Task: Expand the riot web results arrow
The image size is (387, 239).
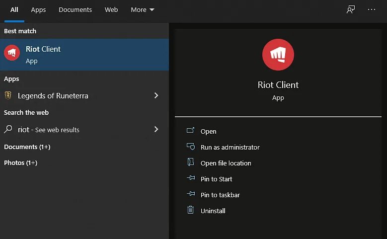Action: coord(156,129)
